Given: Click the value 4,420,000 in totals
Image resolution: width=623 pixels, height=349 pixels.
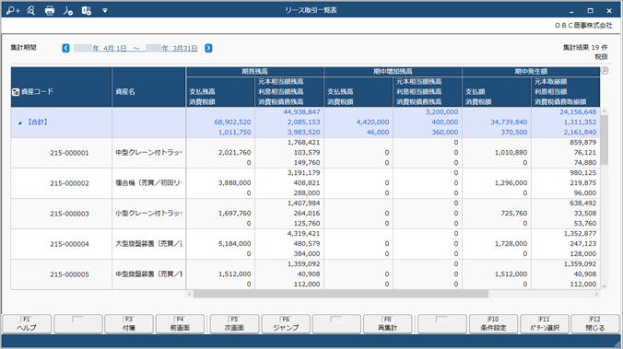Looking at the screenshot, I should coord(372,122).
